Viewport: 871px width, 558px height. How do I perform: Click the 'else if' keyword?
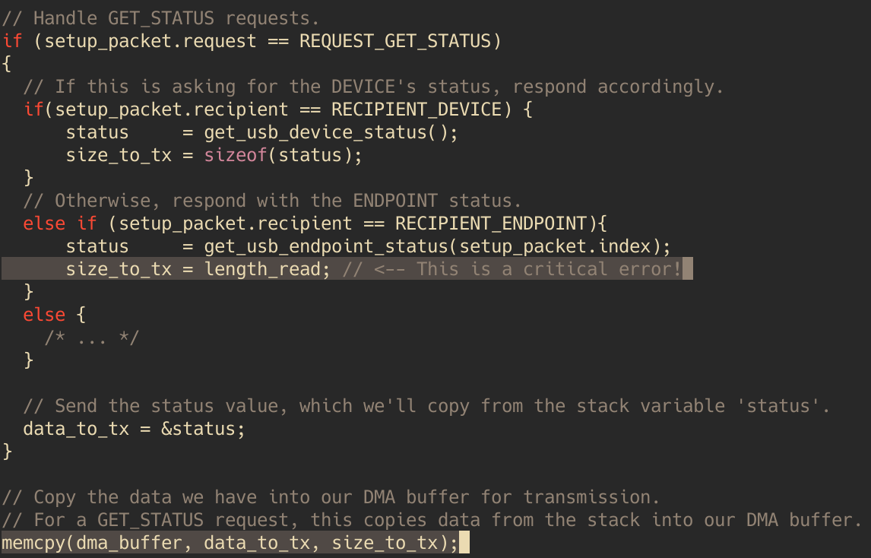tap(60, 224)
